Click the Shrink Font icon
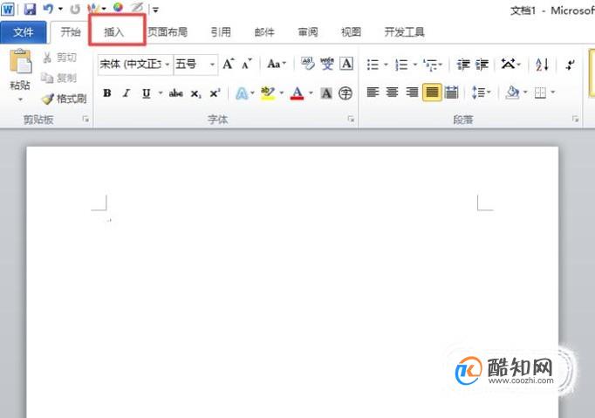This screenshot has width=595, height=418. (247, 64)
